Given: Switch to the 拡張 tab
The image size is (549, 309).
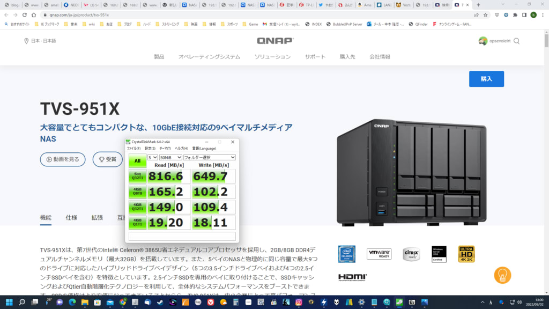Looking at the screenshot, I should pyautogui.click(x=97, y=218).
